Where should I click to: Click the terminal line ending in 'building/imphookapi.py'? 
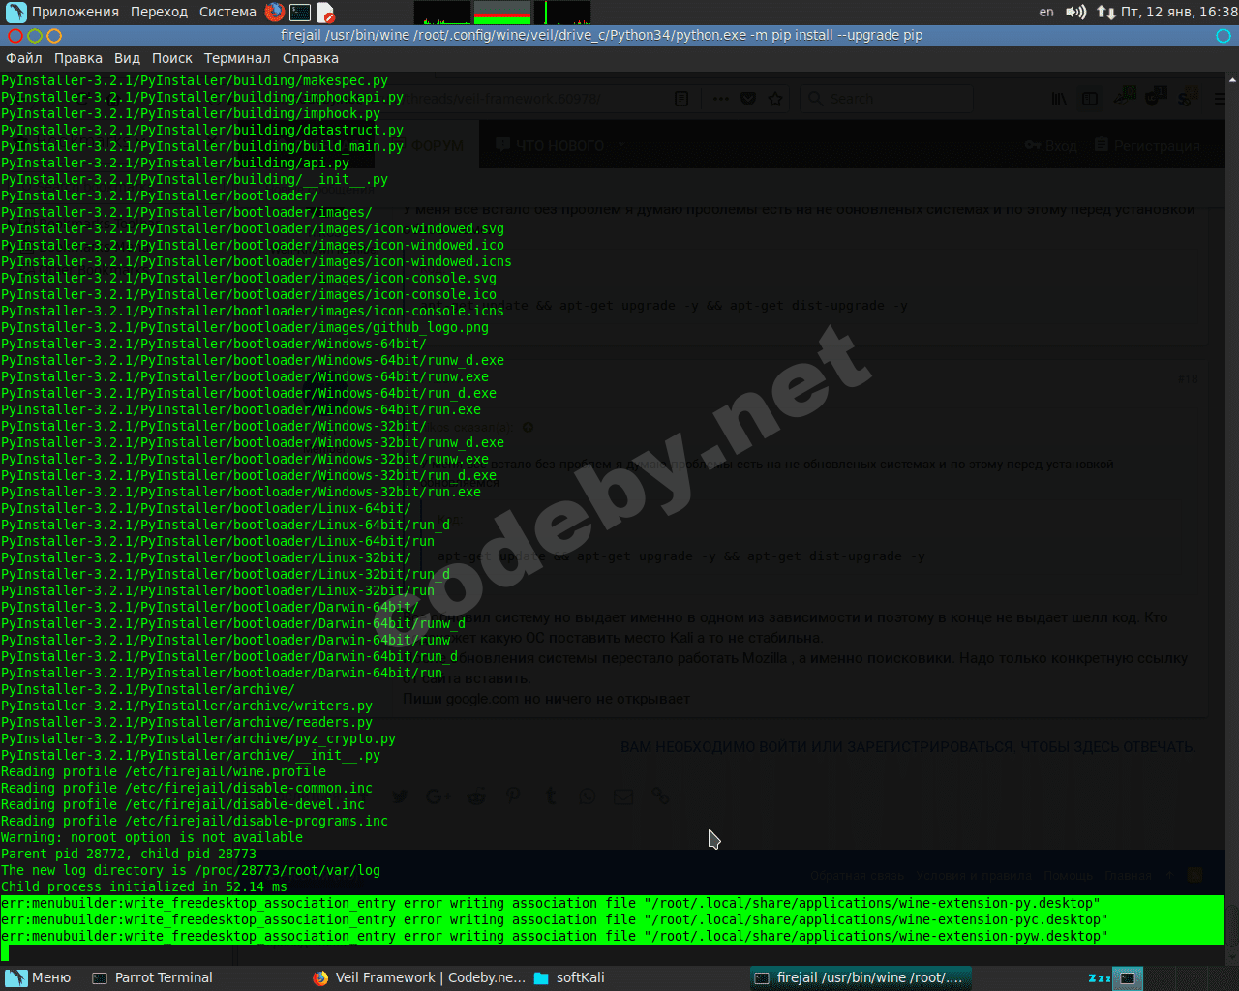[202, 98]
